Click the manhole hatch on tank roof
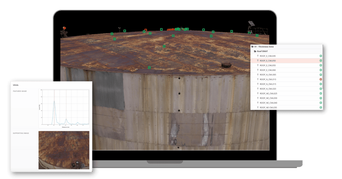 225,66
